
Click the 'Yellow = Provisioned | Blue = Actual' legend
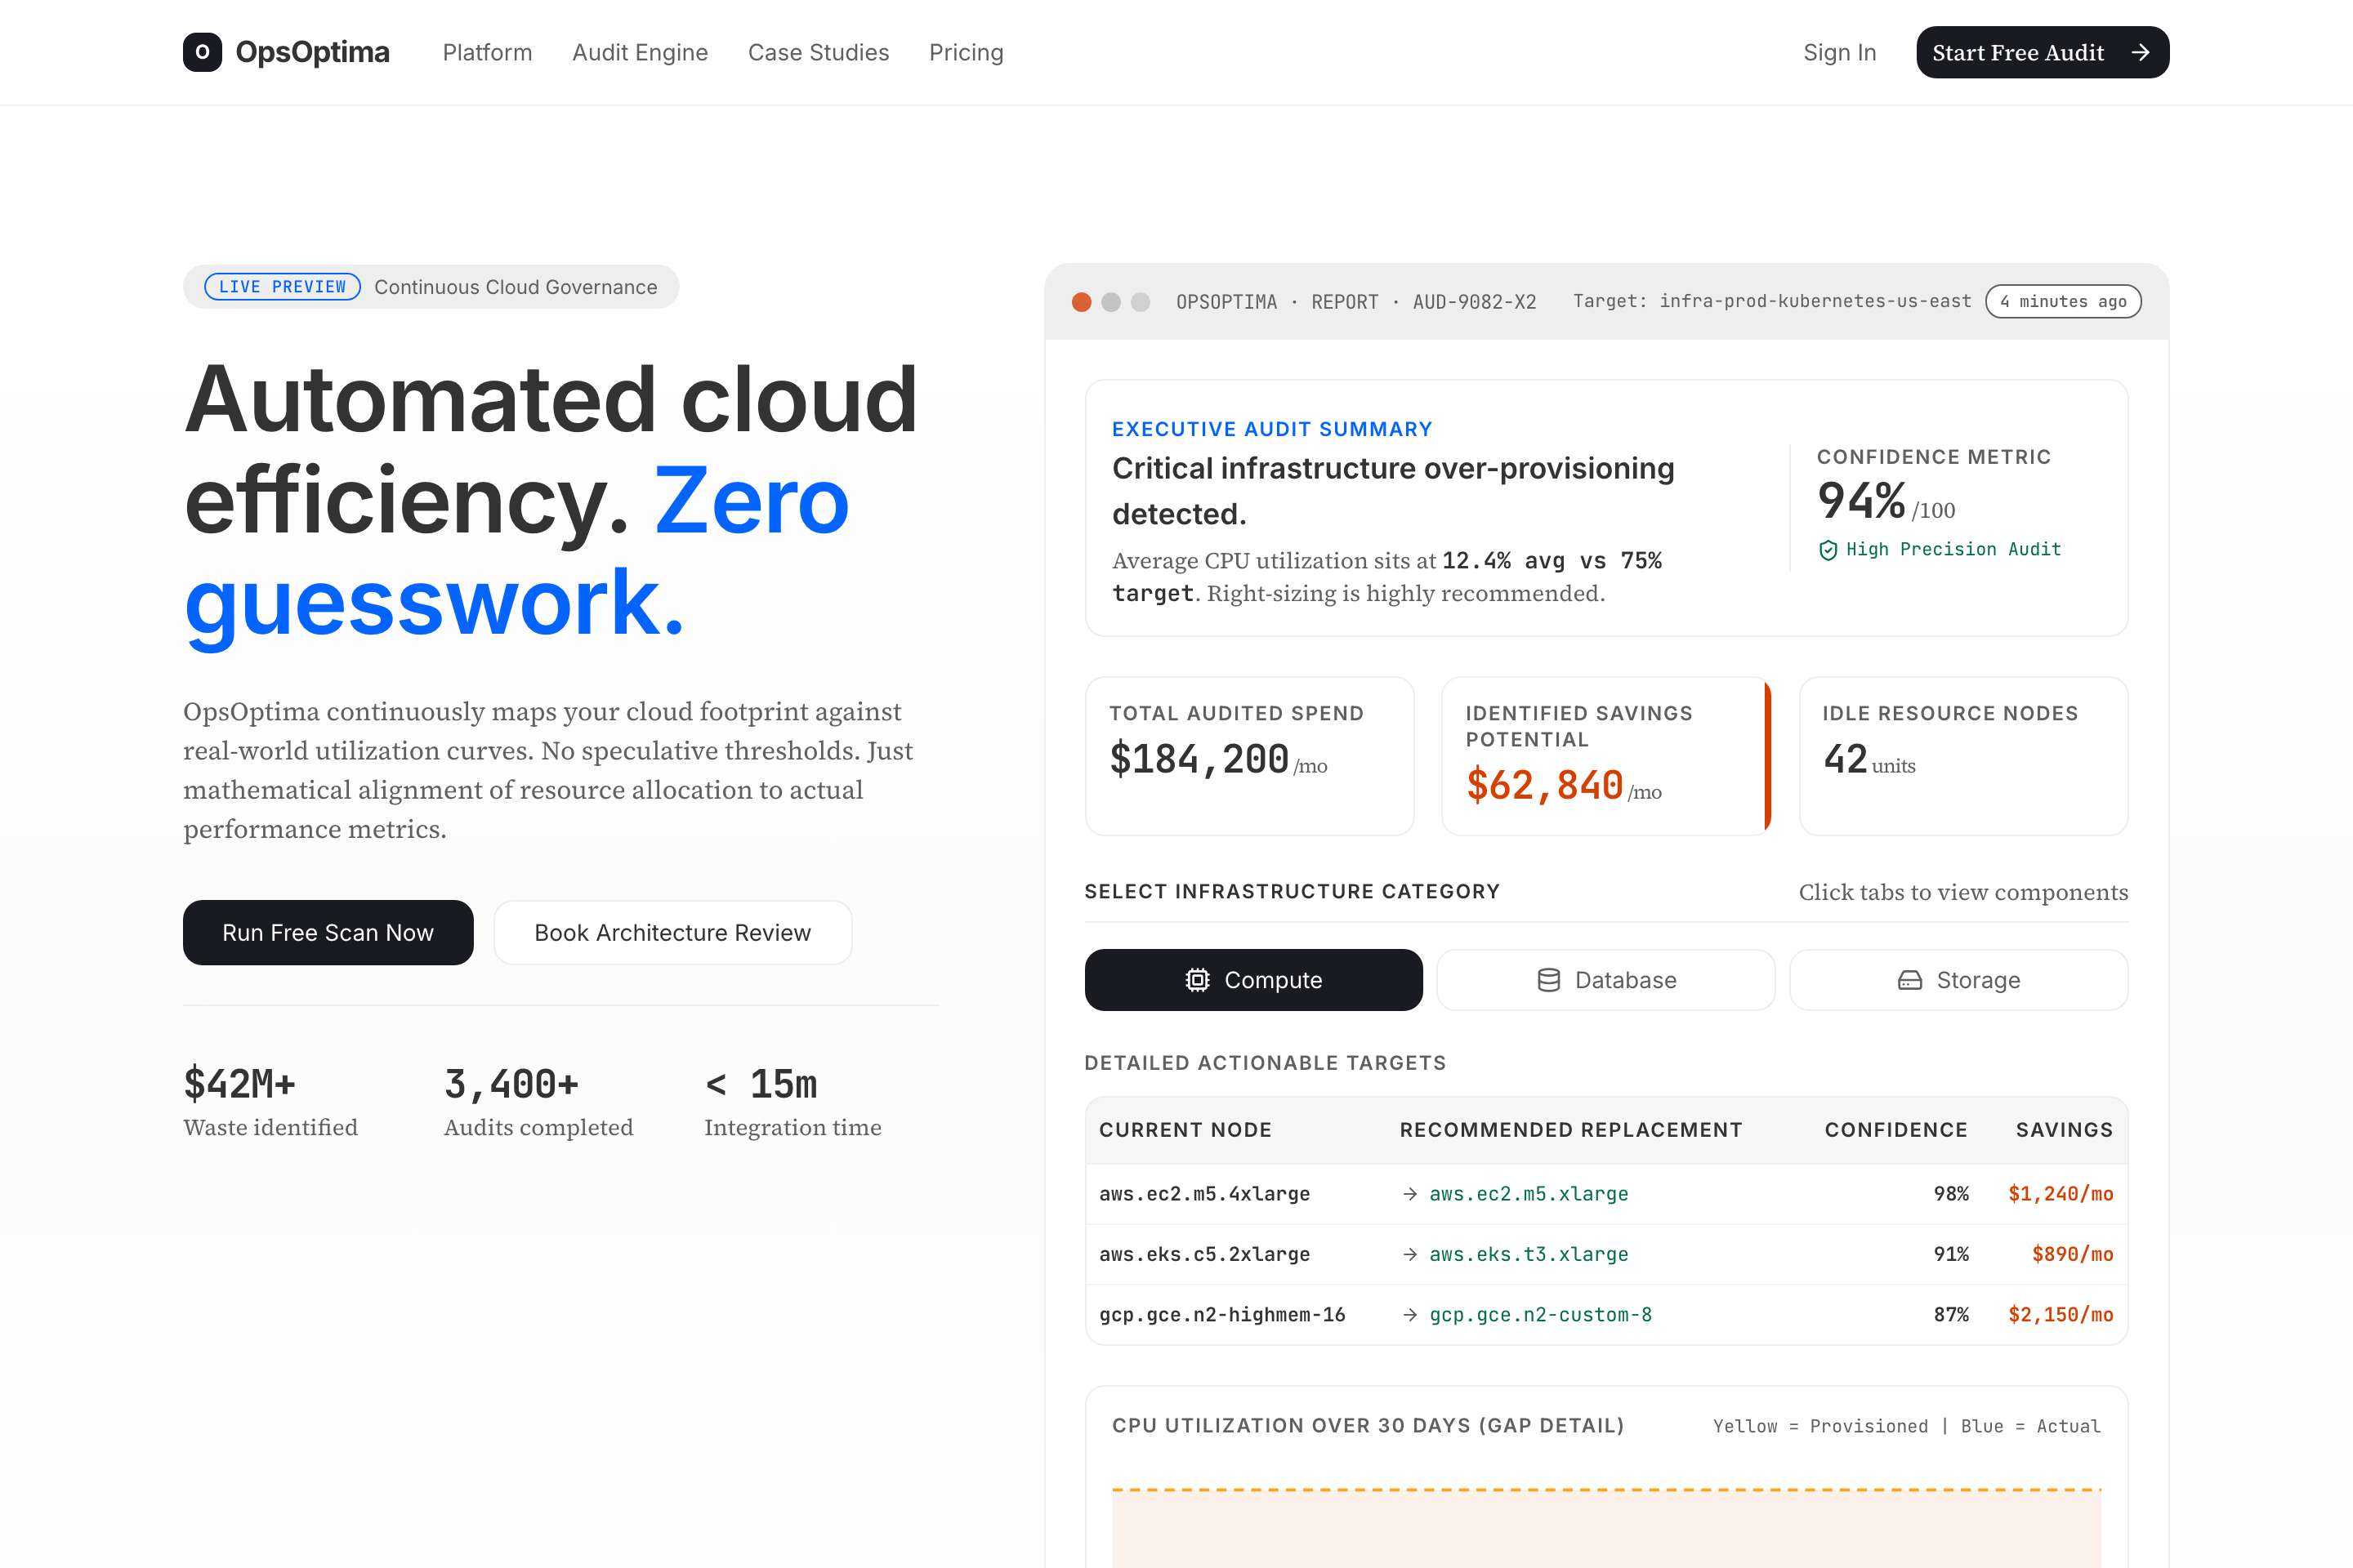tap(1907, 1426)
